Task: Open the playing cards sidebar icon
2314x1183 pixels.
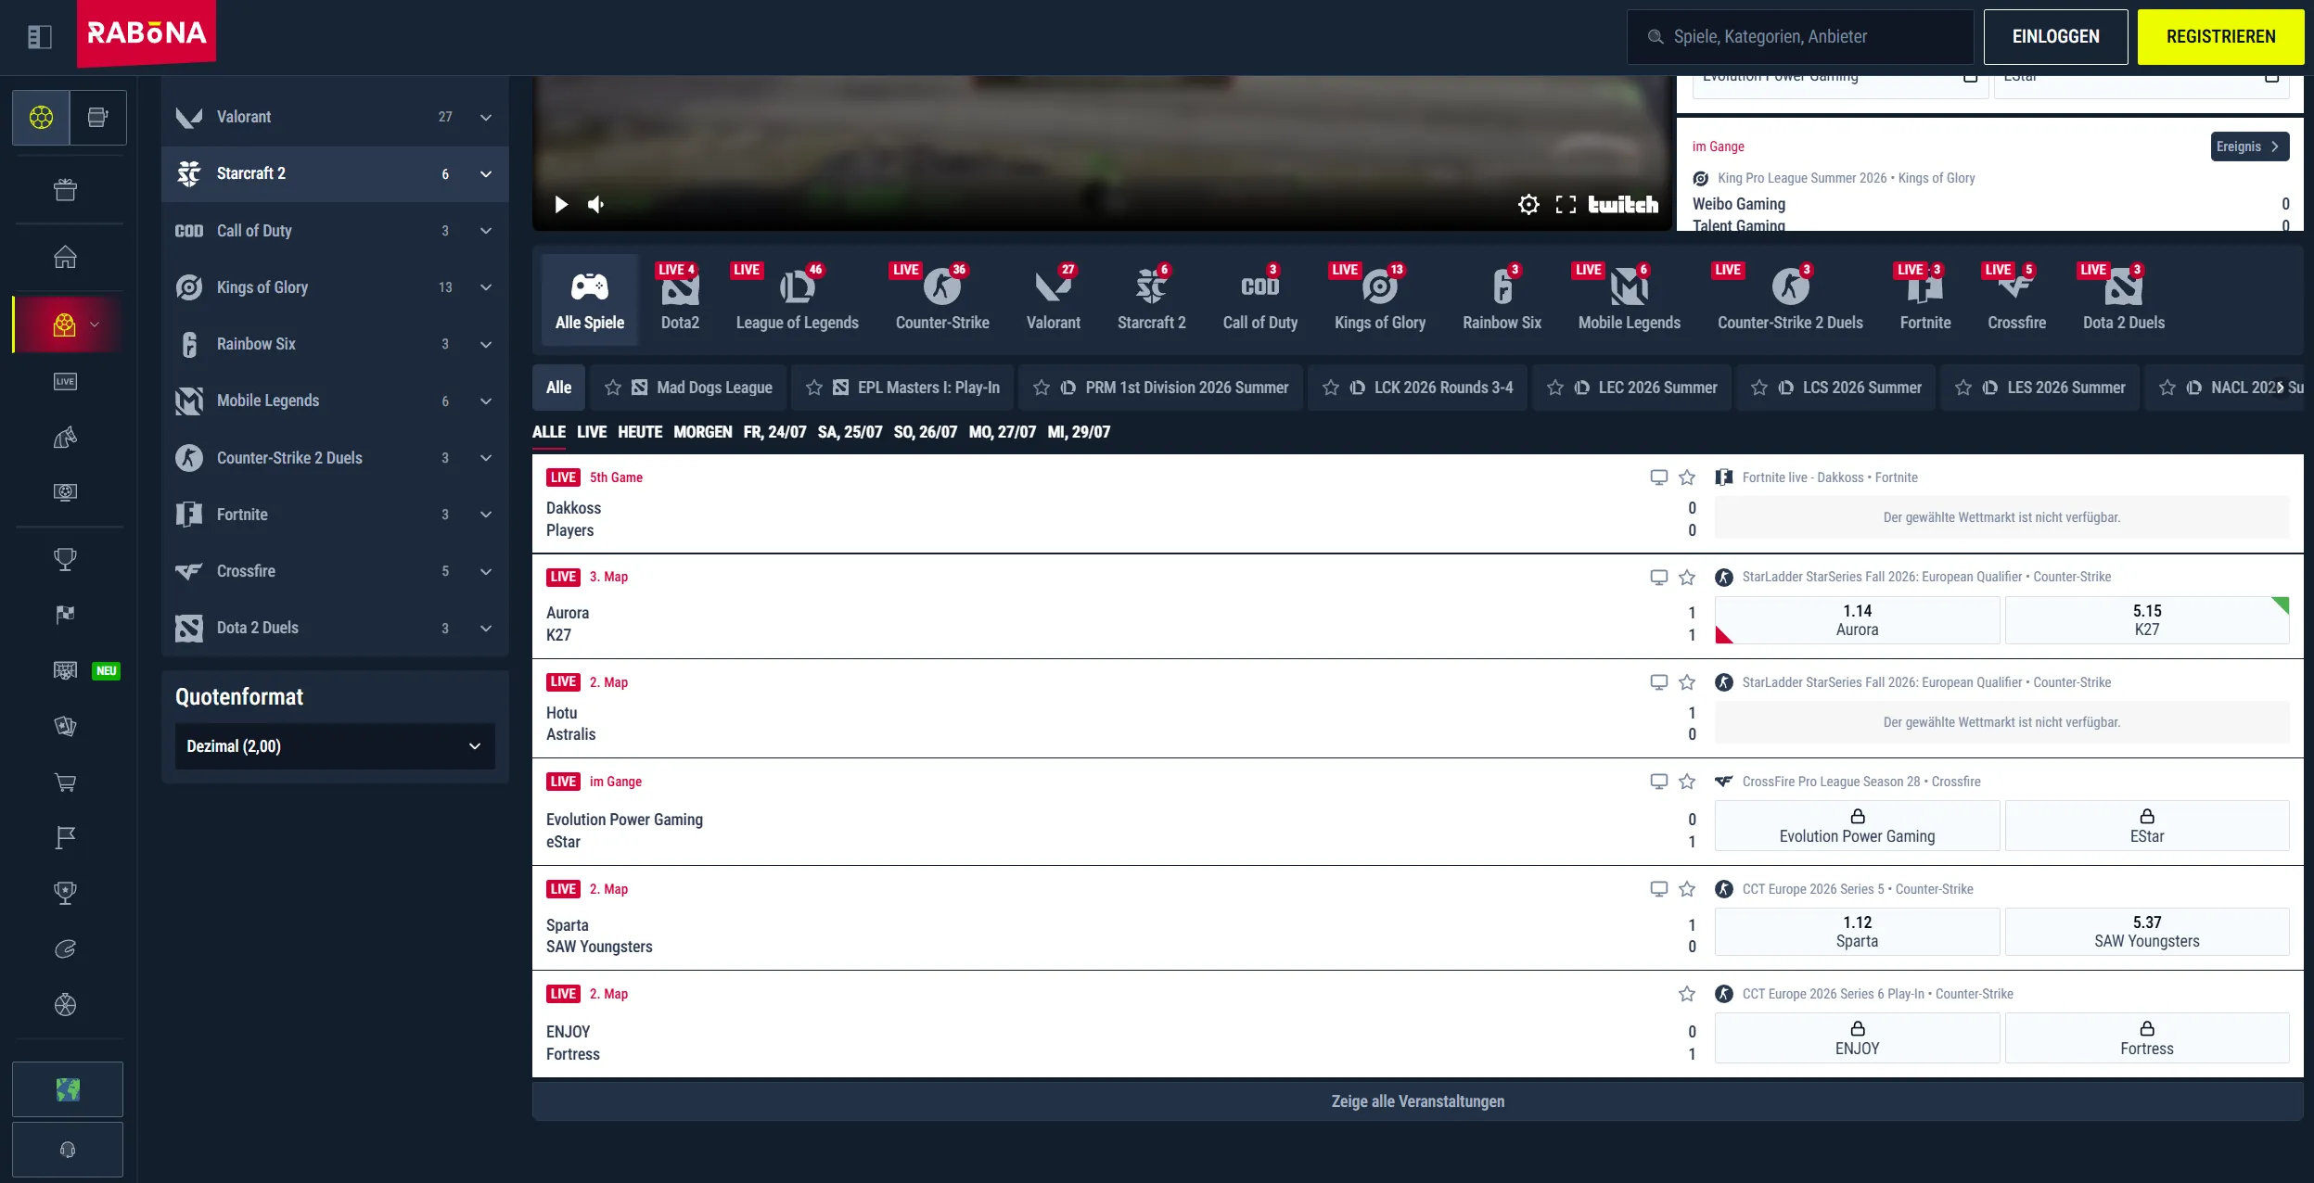Action: 65,726
